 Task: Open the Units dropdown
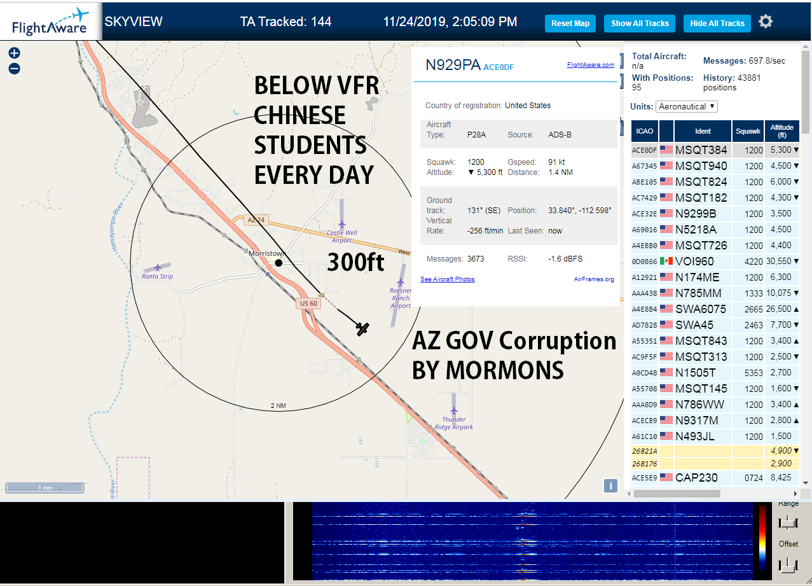[x=687, y=106]
